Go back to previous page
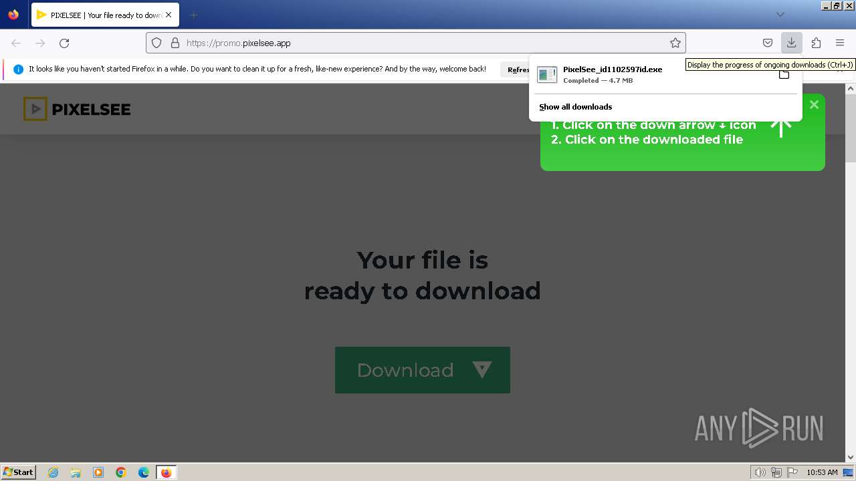 tap(16, 43)
